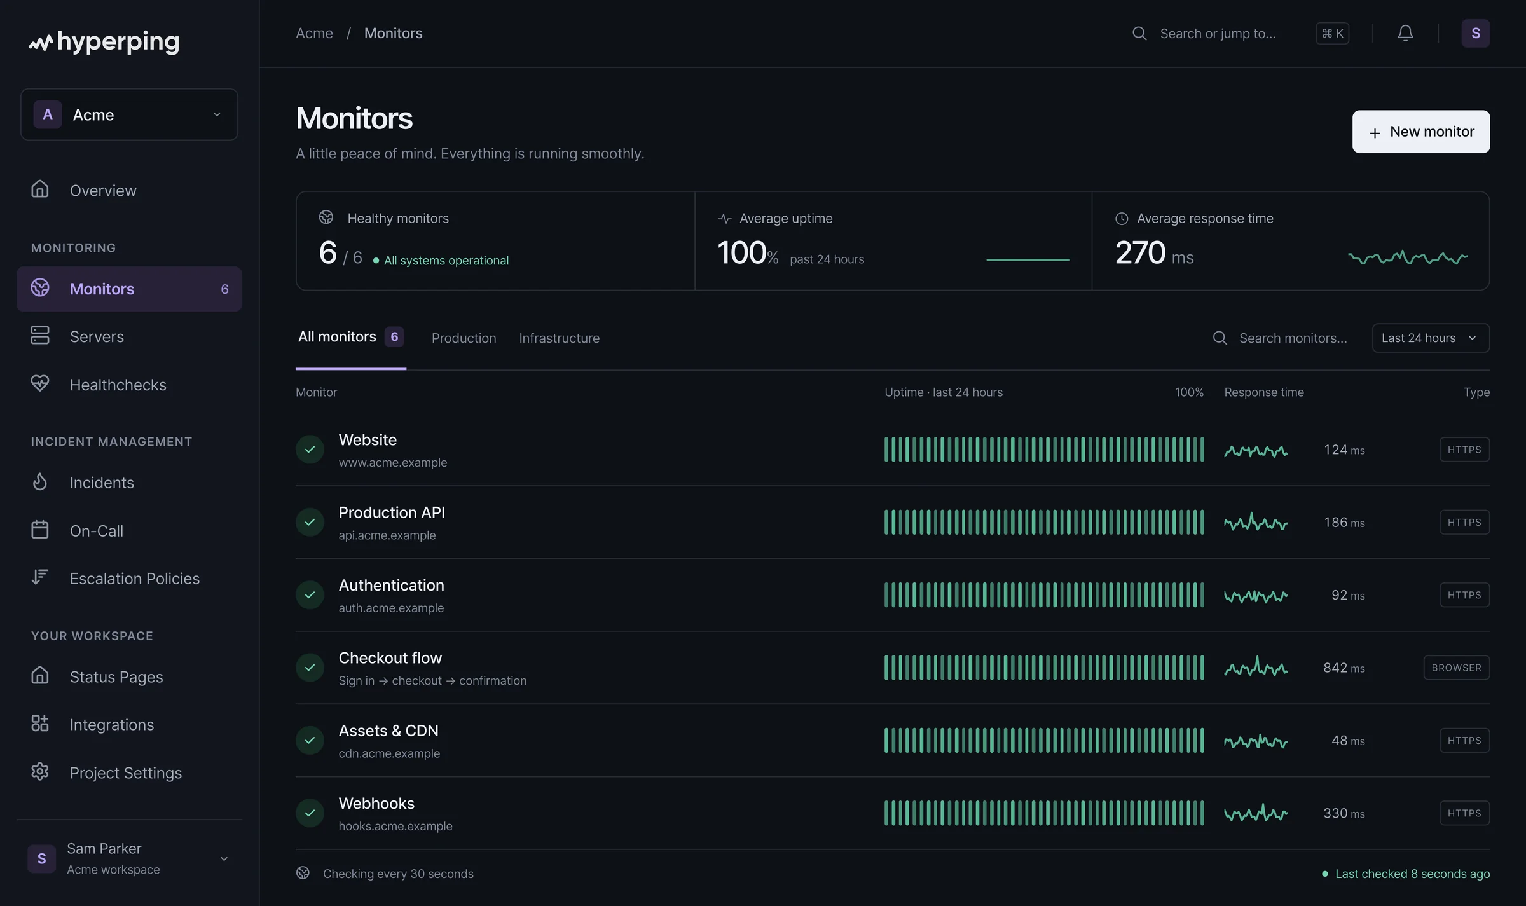Click the Average response time clock icon
The height and width of the screenshot is (906, 1526).
tap(1122, 219)
